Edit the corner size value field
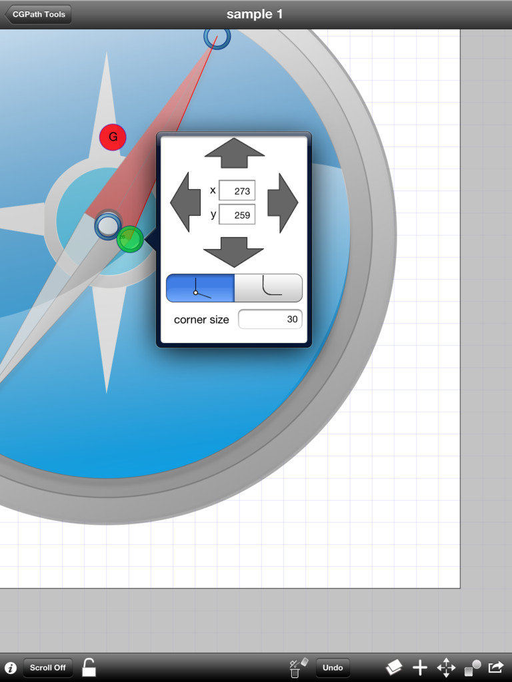The image size is (512, 682). (x=271, y=319)
